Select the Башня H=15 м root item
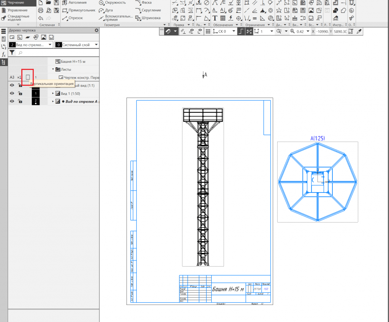Viewport: 389px width, 322px height. [70, 62]
